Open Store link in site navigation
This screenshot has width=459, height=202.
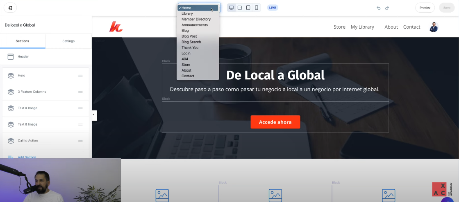coord(340,27)
